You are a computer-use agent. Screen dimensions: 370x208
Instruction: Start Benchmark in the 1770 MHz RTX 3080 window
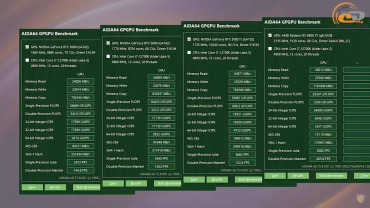(167, 183)
